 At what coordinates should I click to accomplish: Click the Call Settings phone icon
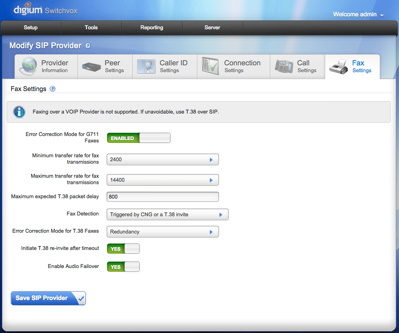click(284, 67)
